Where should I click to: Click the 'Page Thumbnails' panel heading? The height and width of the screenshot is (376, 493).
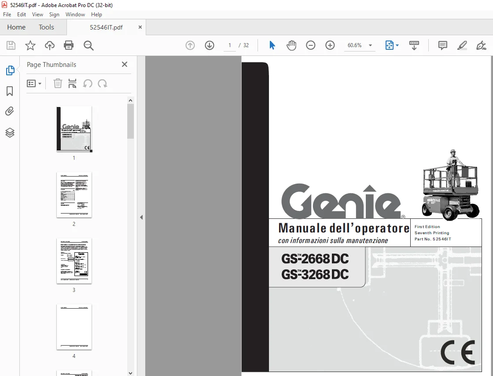52,64
